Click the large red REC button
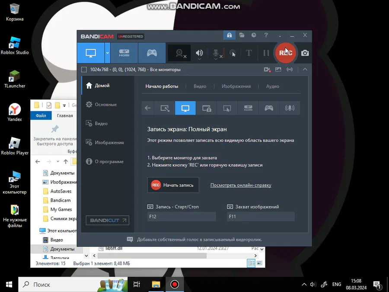Image resolution: width=389 pixels, height=292 pixels. [x=286, y=53]
